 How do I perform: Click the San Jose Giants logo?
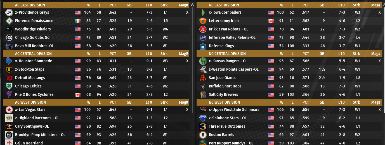coord(203,78)
